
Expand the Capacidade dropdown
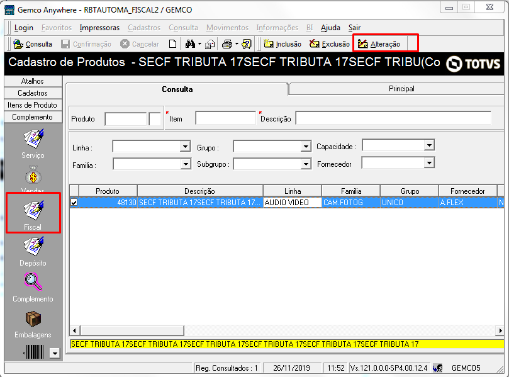click(x=429, y=145)
